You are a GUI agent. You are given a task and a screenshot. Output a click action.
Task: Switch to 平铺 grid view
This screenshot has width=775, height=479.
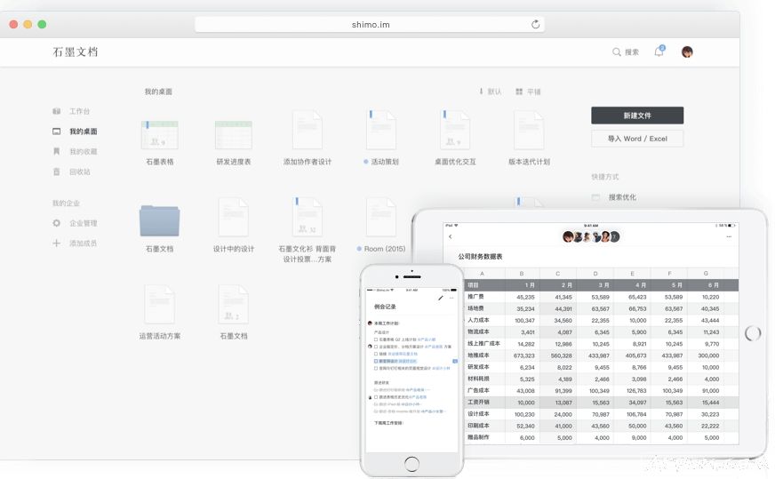(x=528, y=92)
